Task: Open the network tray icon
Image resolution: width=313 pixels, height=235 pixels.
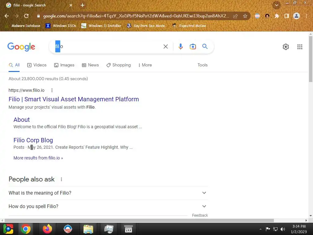Action: [x=275, y=229]
